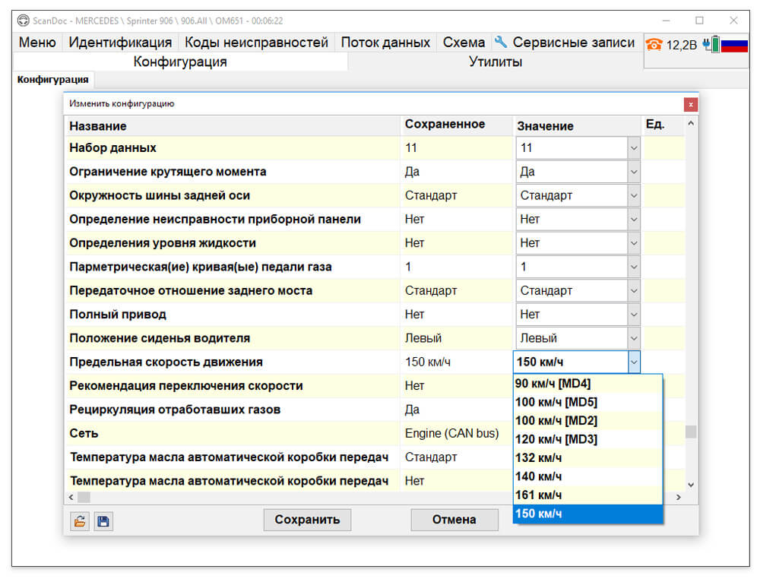Click horizontal scrollbar left arrow
Viewport: 760px width, 582px height.
coord(71,497)
